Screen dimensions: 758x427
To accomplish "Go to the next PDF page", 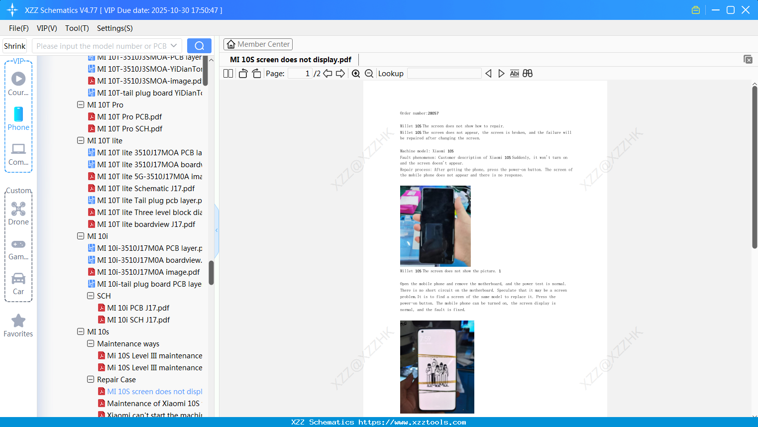I will coord(340,74).
